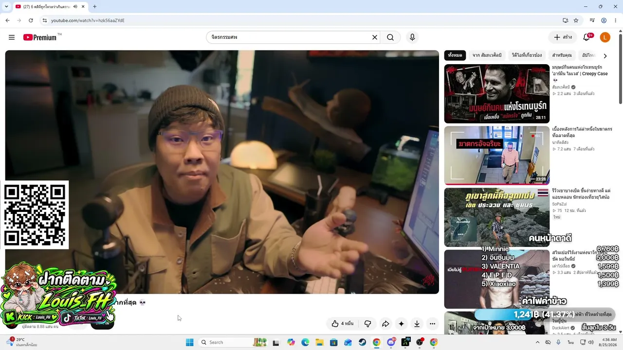Select the ทั้งหมด chip
The height and width of the screenshot is (350, 623).
tap(455, 55)
